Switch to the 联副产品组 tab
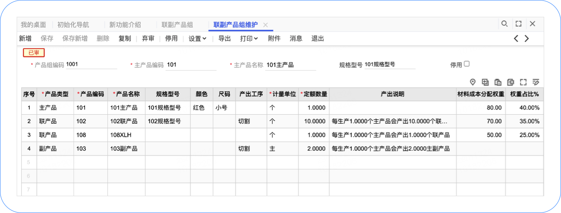This screenshot has height=213, width=561. point(177,25)
